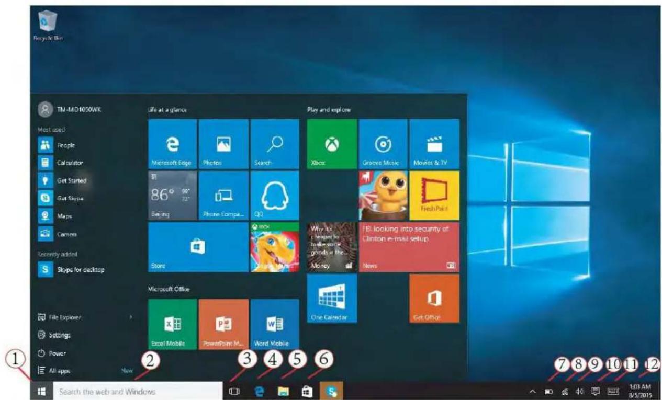Click the Search the web and Windows box

point(137,391)
